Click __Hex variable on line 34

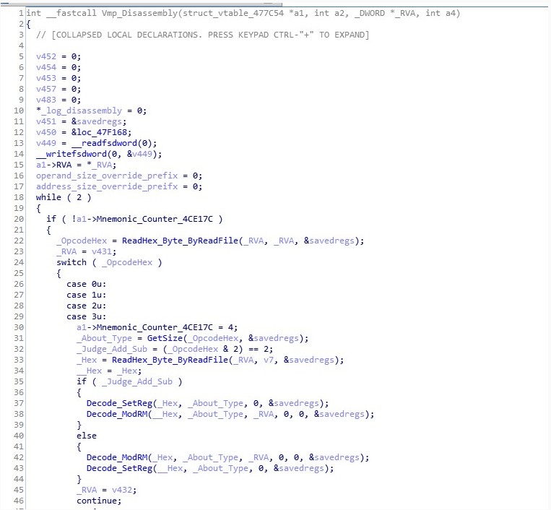coord(89,371)
